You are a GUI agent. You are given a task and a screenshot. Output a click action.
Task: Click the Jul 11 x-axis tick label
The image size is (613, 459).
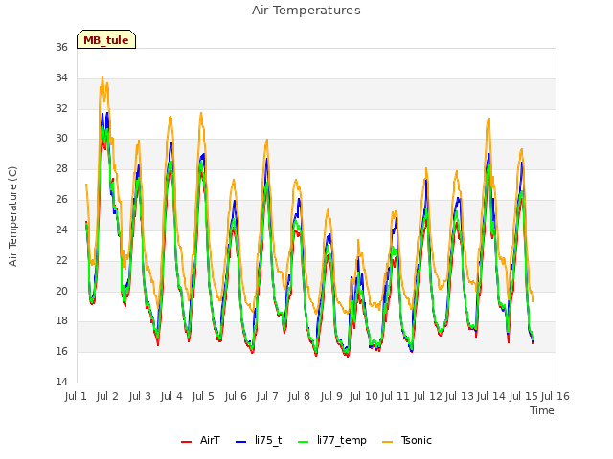(395, 396)
